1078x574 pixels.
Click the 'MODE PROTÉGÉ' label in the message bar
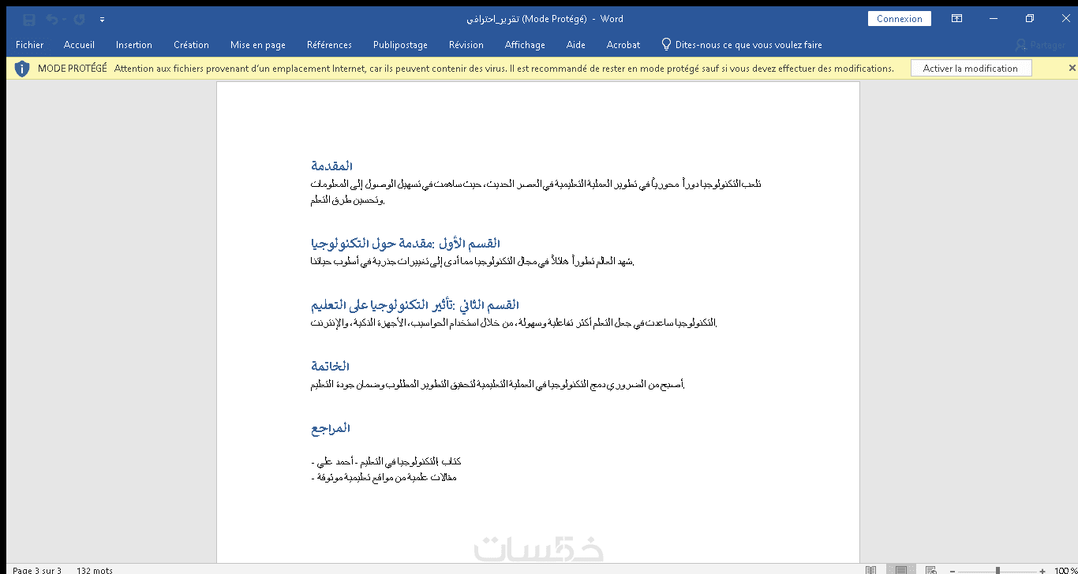[x=73, y=69]
